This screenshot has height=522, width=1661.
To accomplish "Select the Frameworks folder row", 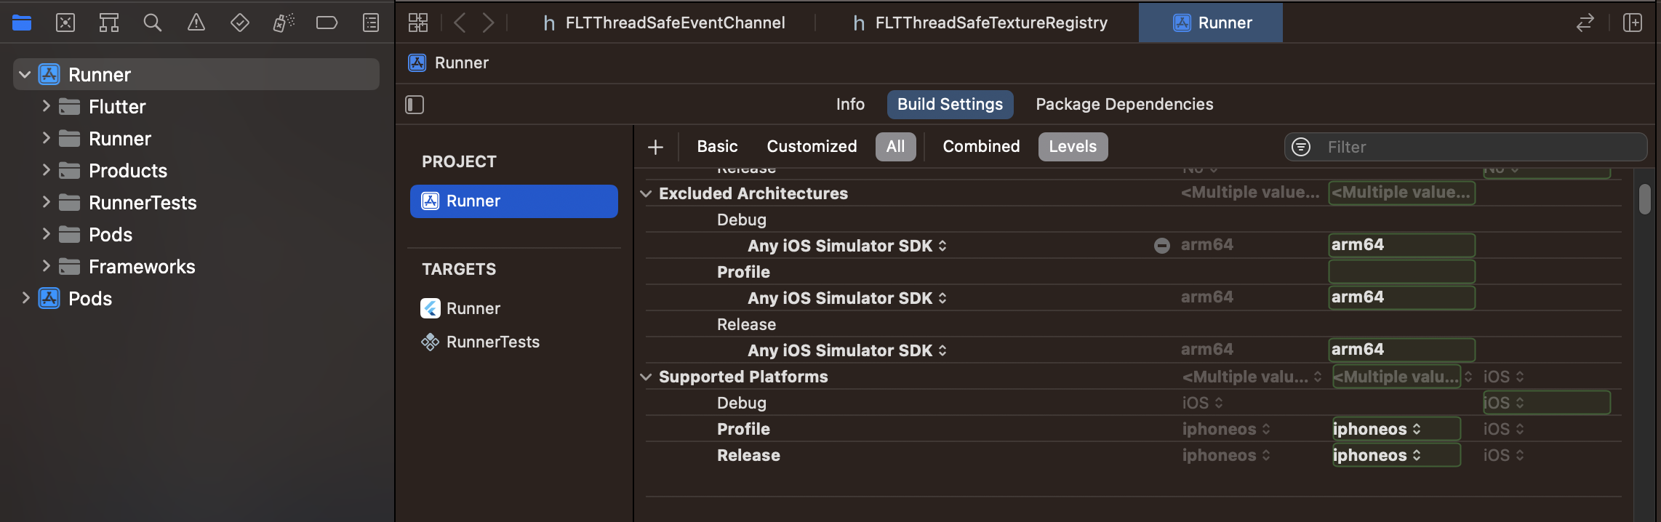I will (196, 267).
